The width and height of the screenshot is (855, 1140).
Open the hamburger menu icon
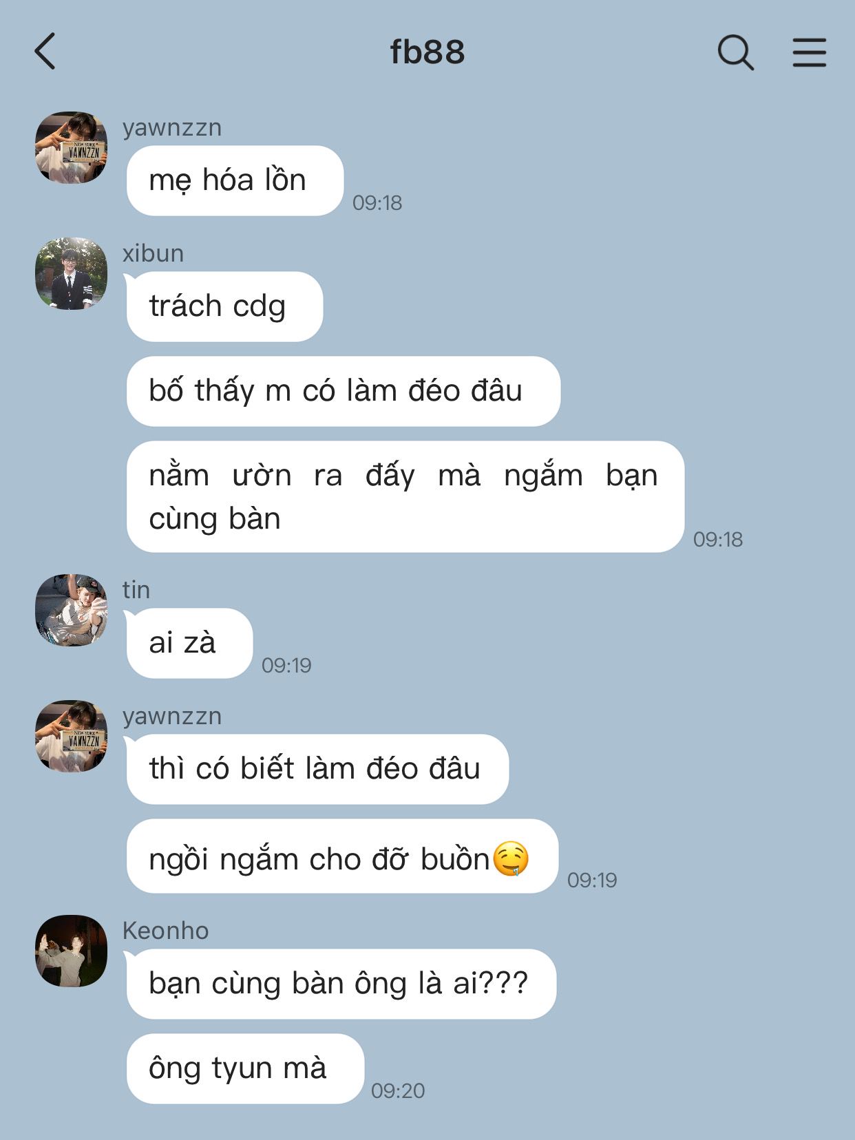(x=809, y=52)
